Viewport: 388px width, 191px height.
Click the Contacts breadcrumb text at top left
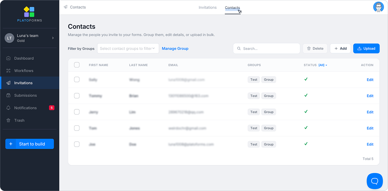click(78, 7)
